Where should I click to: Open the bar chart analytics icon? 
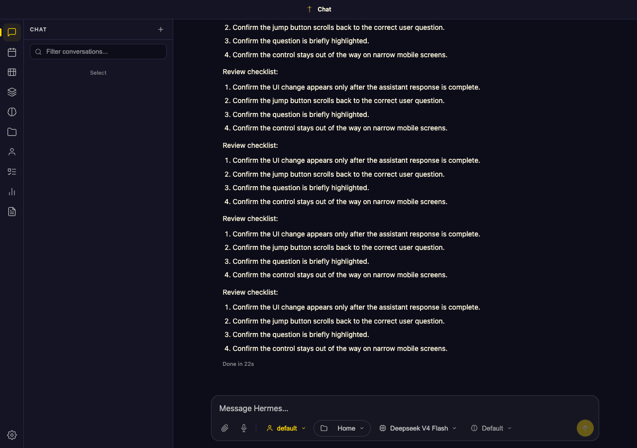[12, 192]
